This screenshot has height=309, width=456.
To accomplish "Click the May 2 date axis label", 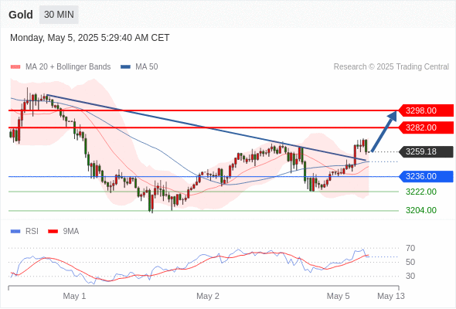I will tap(208, 296).
